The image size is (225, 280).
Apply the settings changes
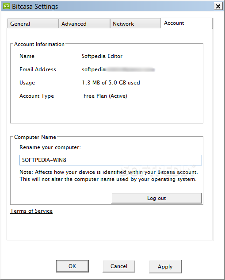point(165,267)
